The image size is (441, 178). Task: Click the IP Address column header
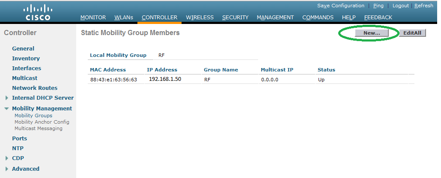pyautogui.click(x=162, y=70)
